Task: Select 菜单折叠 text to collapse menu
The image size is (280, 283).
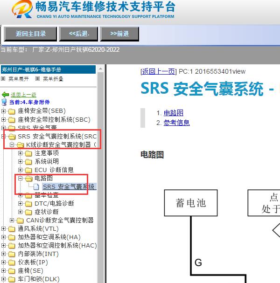Action: (53, 79)
